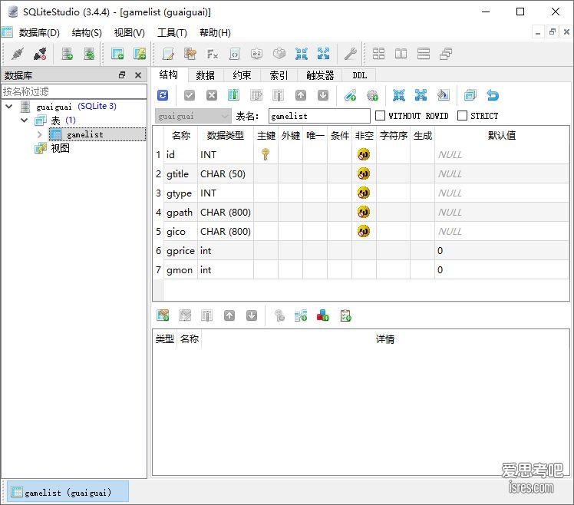Click the CHAR (50) data type cell
This screenshot has height=505, width=574.
(225, 174)
